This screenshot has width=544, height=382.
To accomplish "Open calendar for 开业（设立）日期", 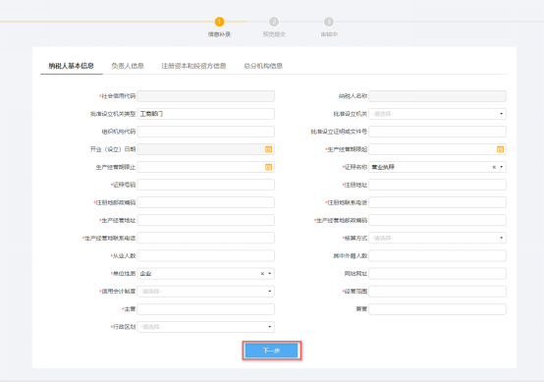I will coord(268,149).
